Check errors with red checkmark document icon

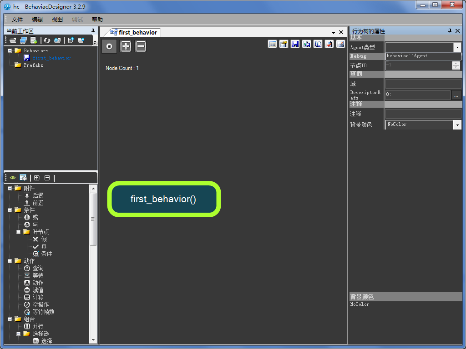click(x=329, y=44)
